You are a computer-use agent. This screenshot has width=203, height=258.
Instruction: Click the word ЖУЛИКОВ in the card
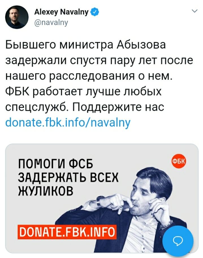[x=45, y=191]
